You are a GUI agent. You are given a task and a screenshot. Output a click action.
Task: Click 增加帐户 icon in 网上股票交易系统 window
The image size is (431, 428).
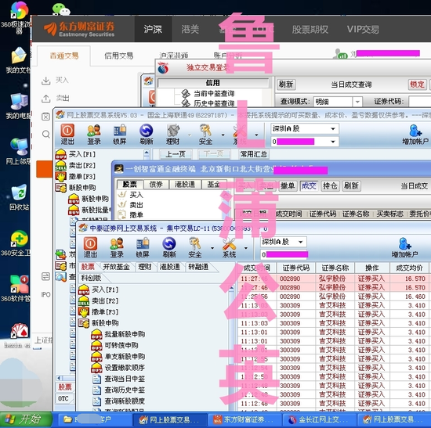[x=415, y=134]
